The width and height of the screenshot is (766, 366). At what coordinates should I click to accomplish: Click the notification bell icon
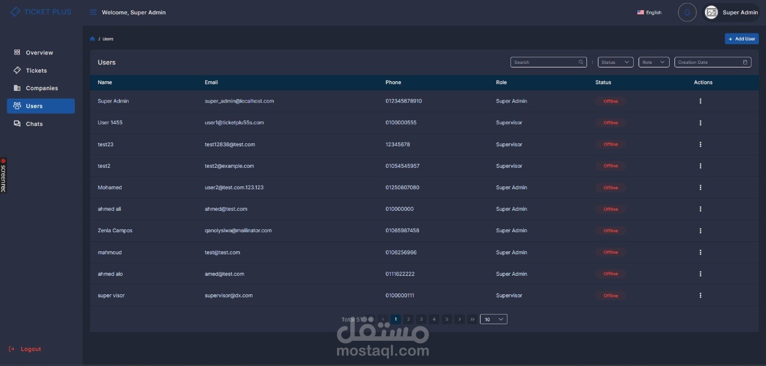coord(687,13)
